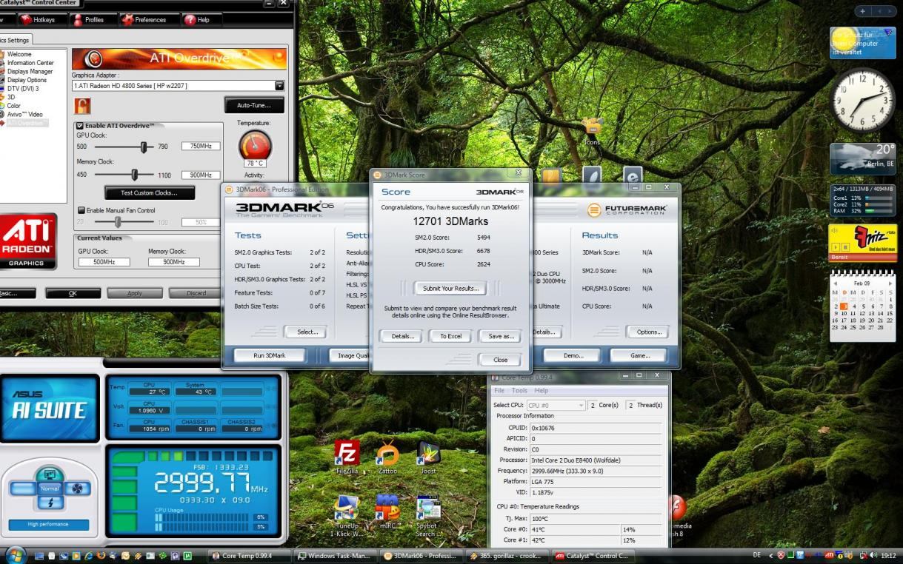The height and width of the screenshot is (564, 903).
Task: Click Game button in 3DMark06
Action: pos(640,355)
